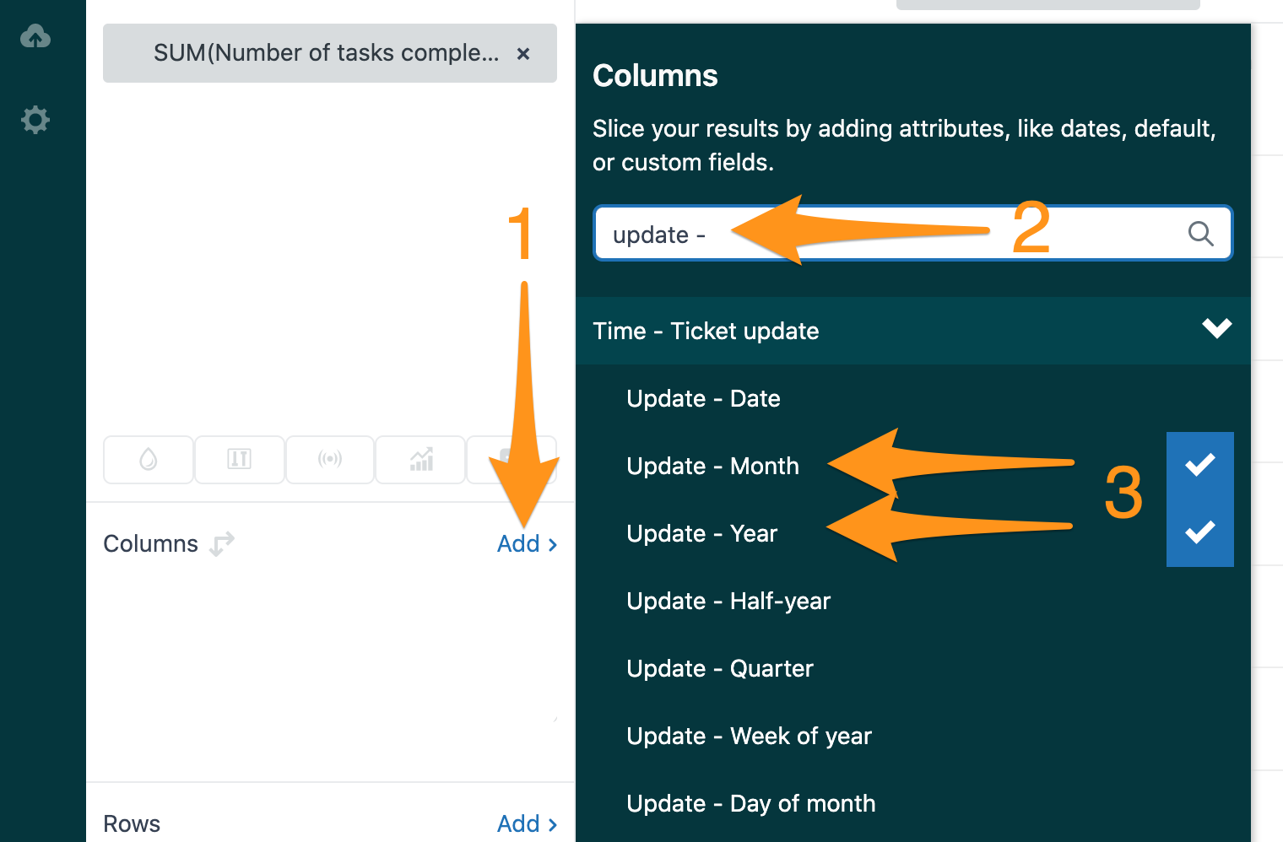Select the column layout chart type icon
This screenshot has height=842, width=1283.
point(239,459)
